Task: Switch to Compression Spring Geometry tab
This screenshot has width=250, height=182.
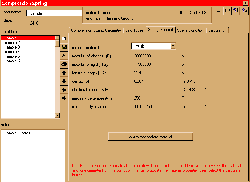Action: point(96,30)
